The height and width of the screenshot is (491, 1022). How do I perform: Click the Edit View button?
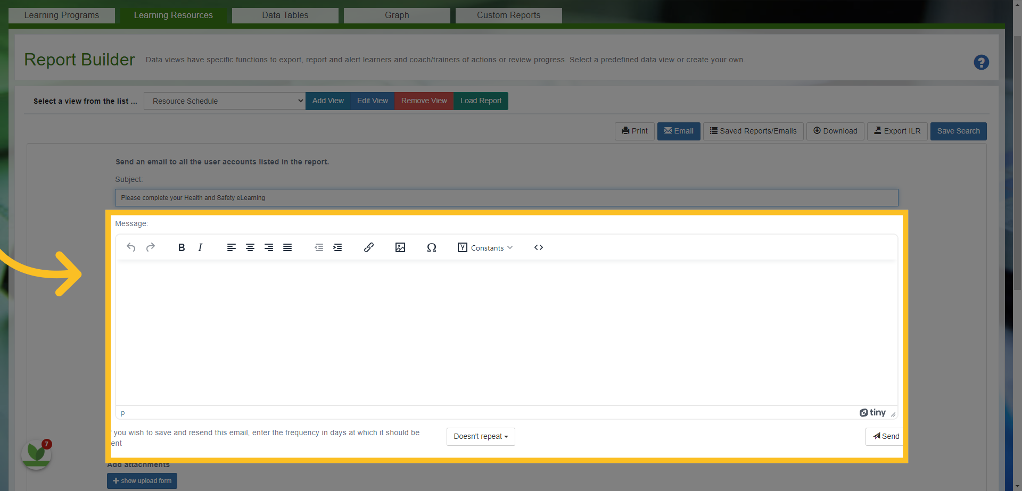(373, 101)
